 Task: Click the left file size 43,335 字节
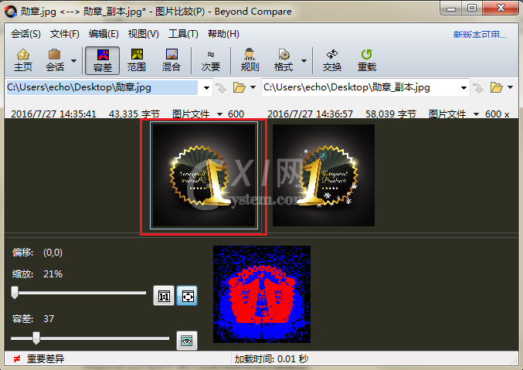pyautogui.click(x=134, y=114)
